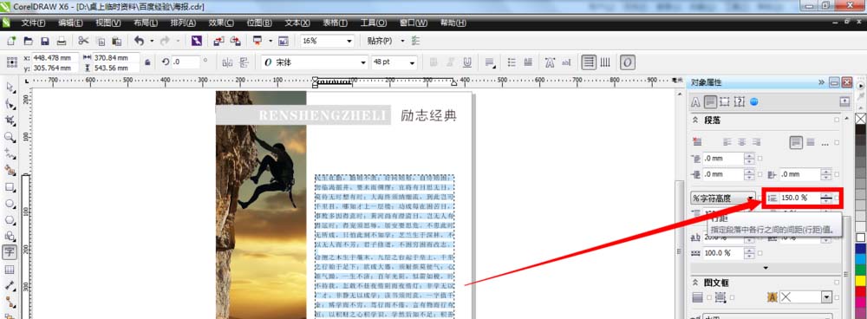Screen dimensions: 867x319
Task: Expand more paragraph options arrow bar
Action: (766, 268)
